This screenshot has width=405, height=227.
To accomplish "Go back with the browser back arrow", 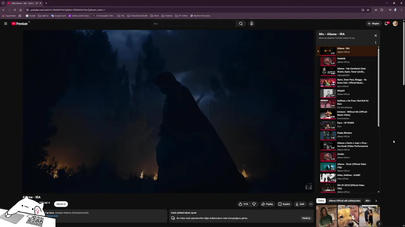I will coord(3,10).
